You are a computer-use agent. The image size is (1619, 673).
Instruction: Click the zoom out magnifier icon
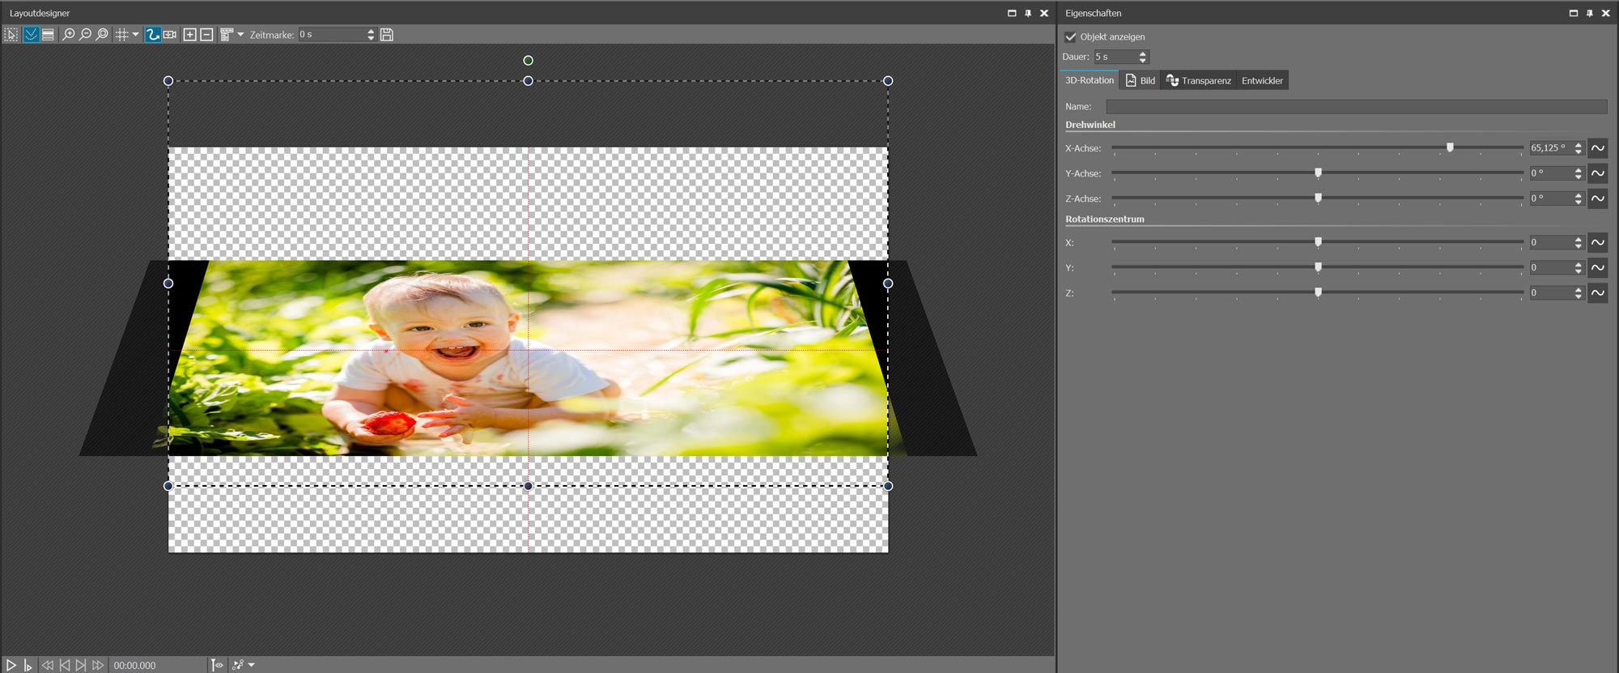(85, 35)
